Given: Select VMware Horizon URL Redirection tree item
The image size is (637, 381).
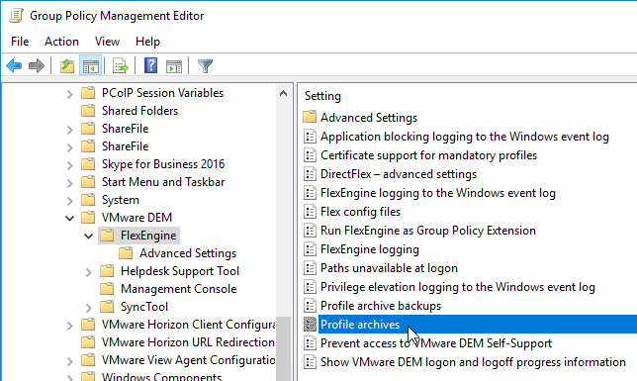Looking at the screenshot, I should [188, 342].
